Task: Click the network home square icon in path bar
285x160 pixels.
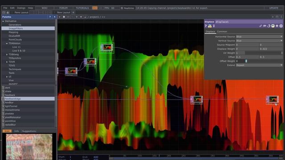Action: 64,17
